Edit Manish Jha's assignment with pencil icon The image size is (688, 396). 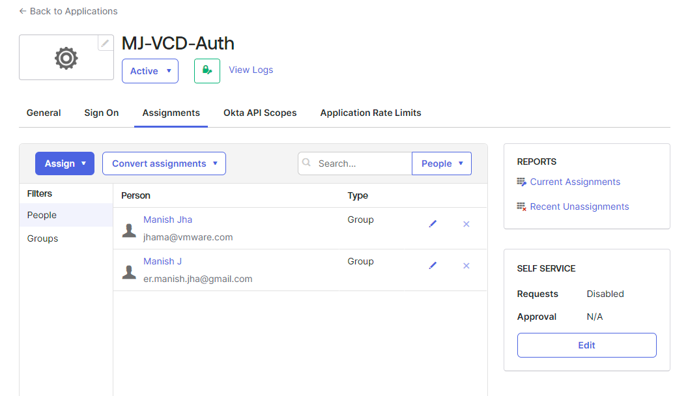(x=433, y=224)
